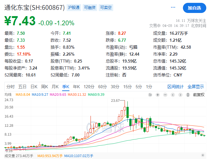Viewport: 211px width, 159px height.
Task: Click the 市盈率(TTM) value 42.58
Action: (186, 47)
